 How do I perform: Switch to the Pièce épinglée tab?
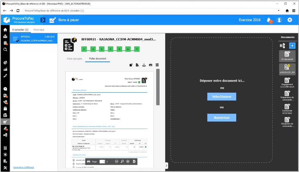(74, 58)
